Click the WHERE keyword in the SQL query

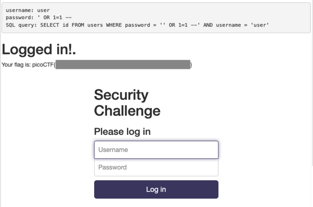pos(114,25)
